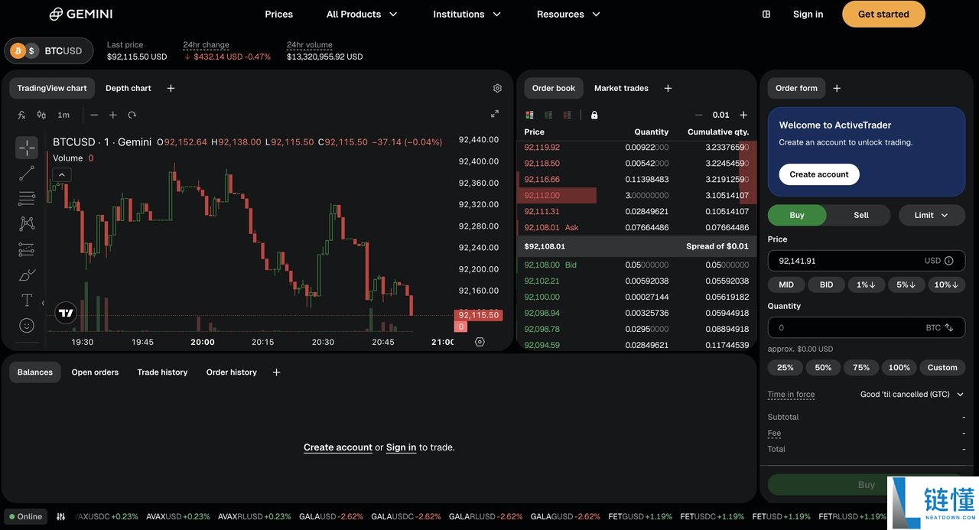The height and width of the screenshot is (530, 979).
Task: Open the emoji icons tool
Action: (x=27, y=326)
